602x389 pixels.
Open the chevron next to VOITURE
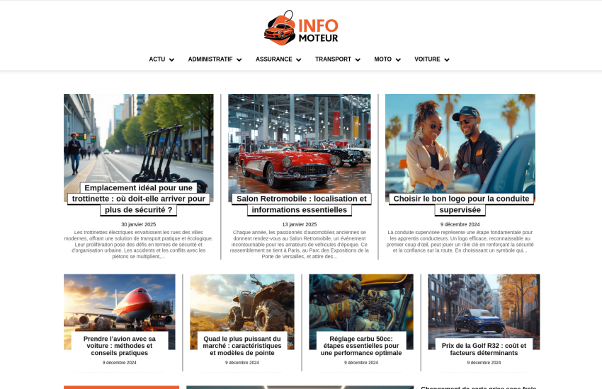pyautogui.click(x=447, y=60)
